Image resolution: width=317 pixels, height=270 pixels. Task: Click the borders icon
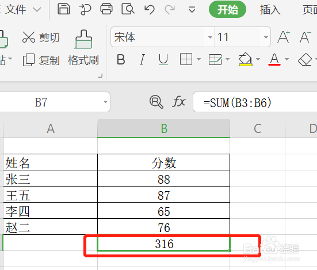pyautogui.click(x=186, y=59)
